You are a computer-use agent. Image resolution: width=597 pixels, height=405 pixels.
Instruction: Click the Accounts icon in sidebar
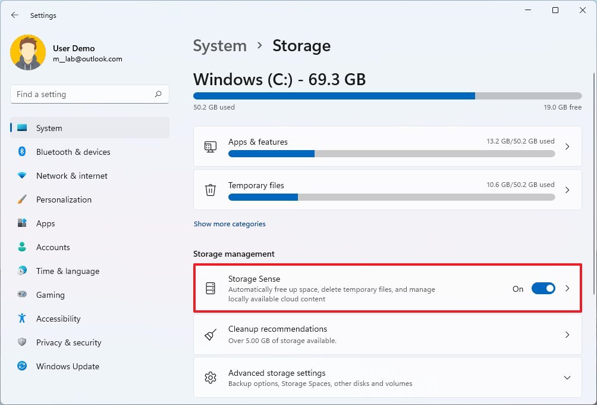click(21, 247)
